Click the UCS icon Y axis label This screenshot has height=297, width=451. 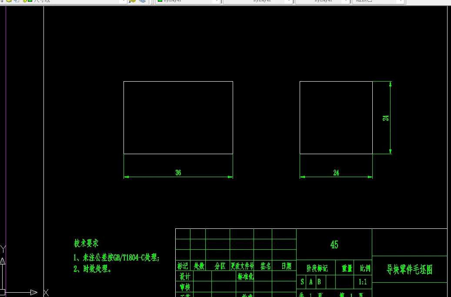3,249
